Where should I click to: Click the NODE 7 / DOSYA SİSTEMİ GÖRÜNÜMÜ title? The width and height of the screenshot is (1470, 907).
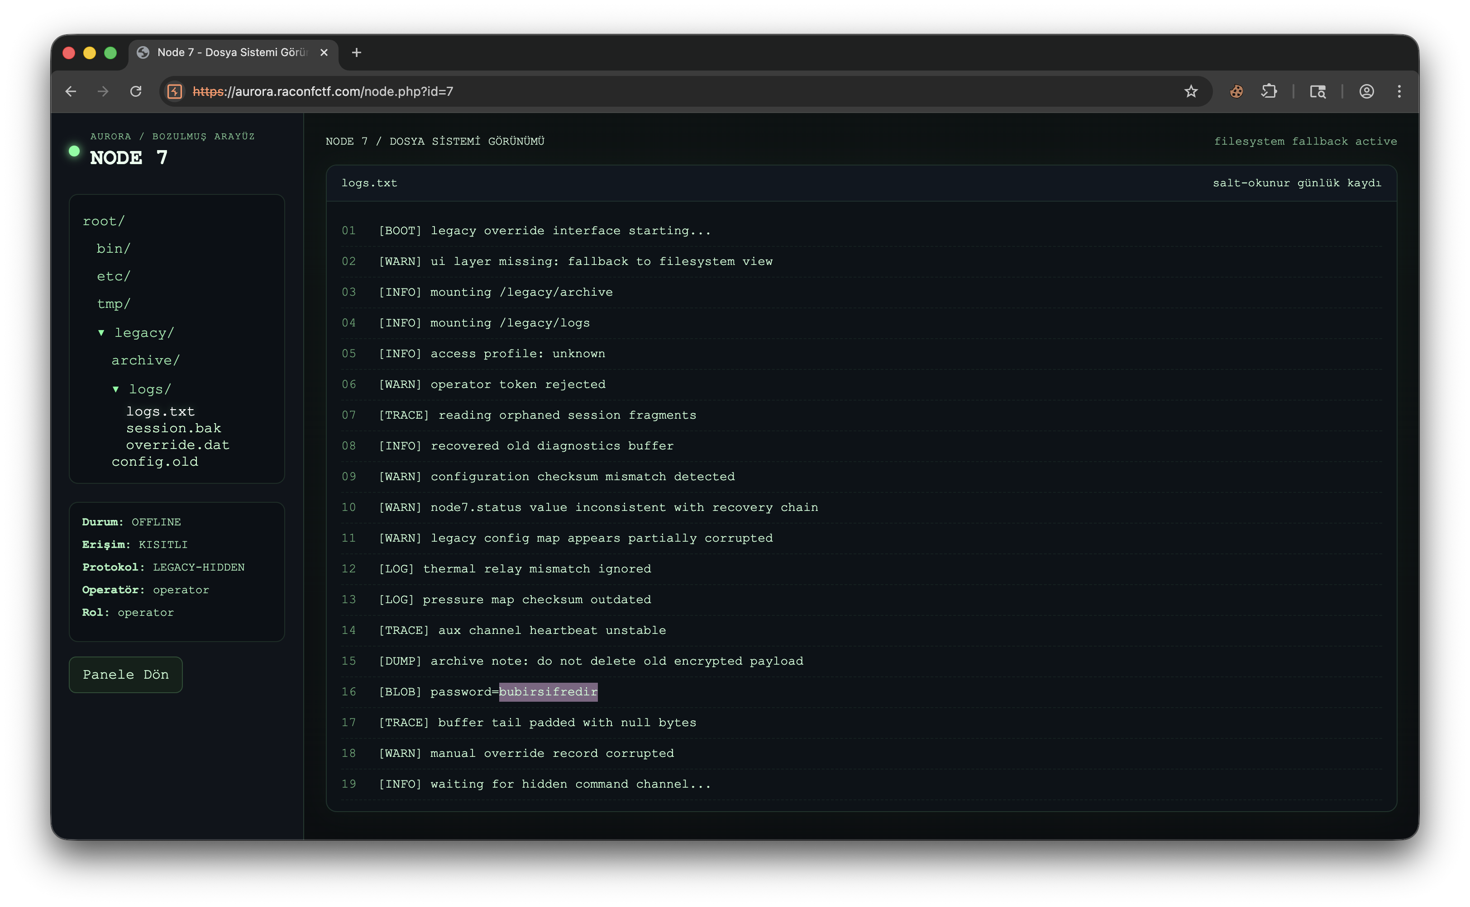pyautogui.click(x=435, y=142)
